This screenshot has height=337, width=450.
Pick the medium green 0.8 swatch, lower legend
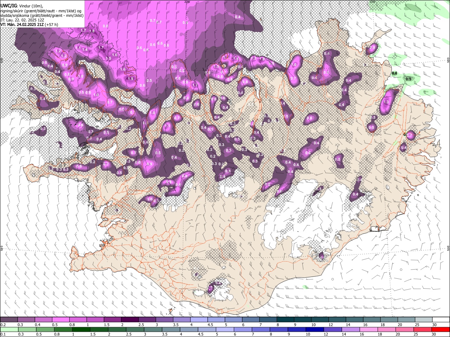coord(63,330)
